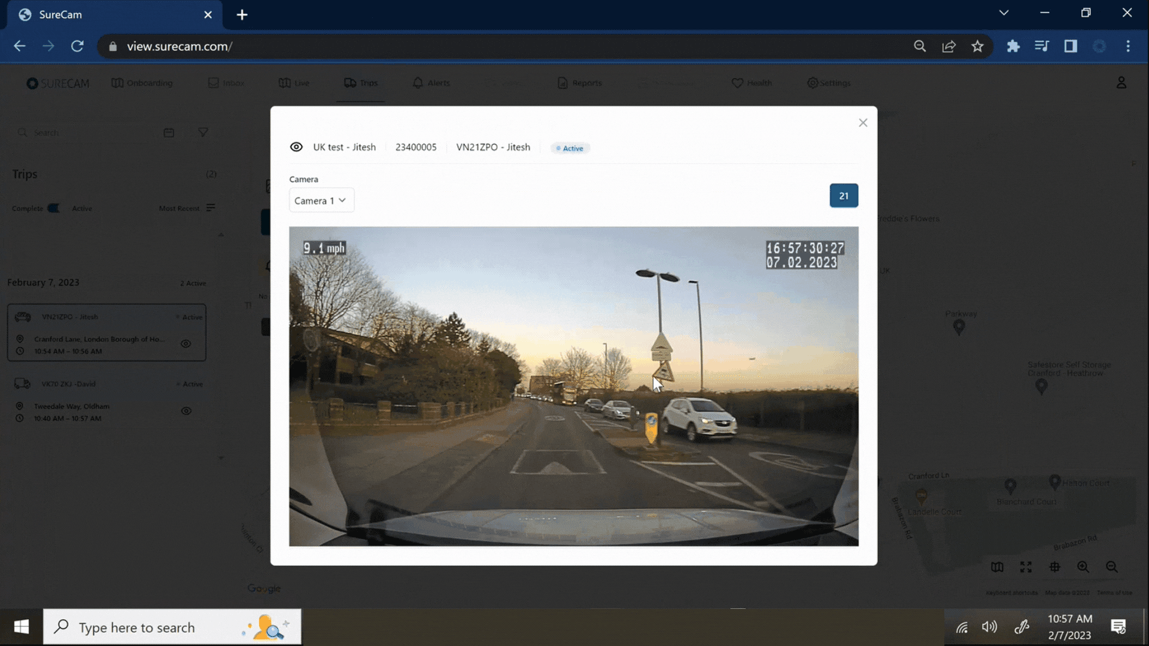Image resolution: width=1149 pixels, height=646 pixels.
Task: Open SureCam Settings
Action: tap(828, 83)
